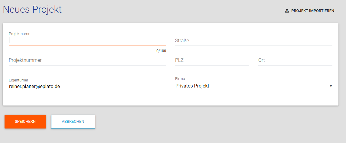Cancel with the Abbrechen button
Viewport: 346px width, 143px height.
click(73, 122)
